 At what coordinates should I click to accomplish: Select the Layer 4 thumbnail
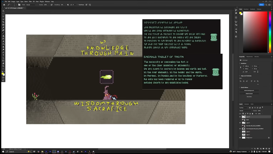click(x=244, y=117)
